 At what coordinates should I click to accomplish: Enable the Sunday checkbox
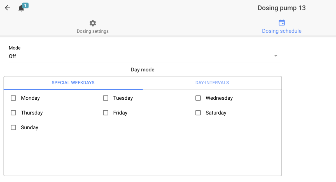[13, 127]
